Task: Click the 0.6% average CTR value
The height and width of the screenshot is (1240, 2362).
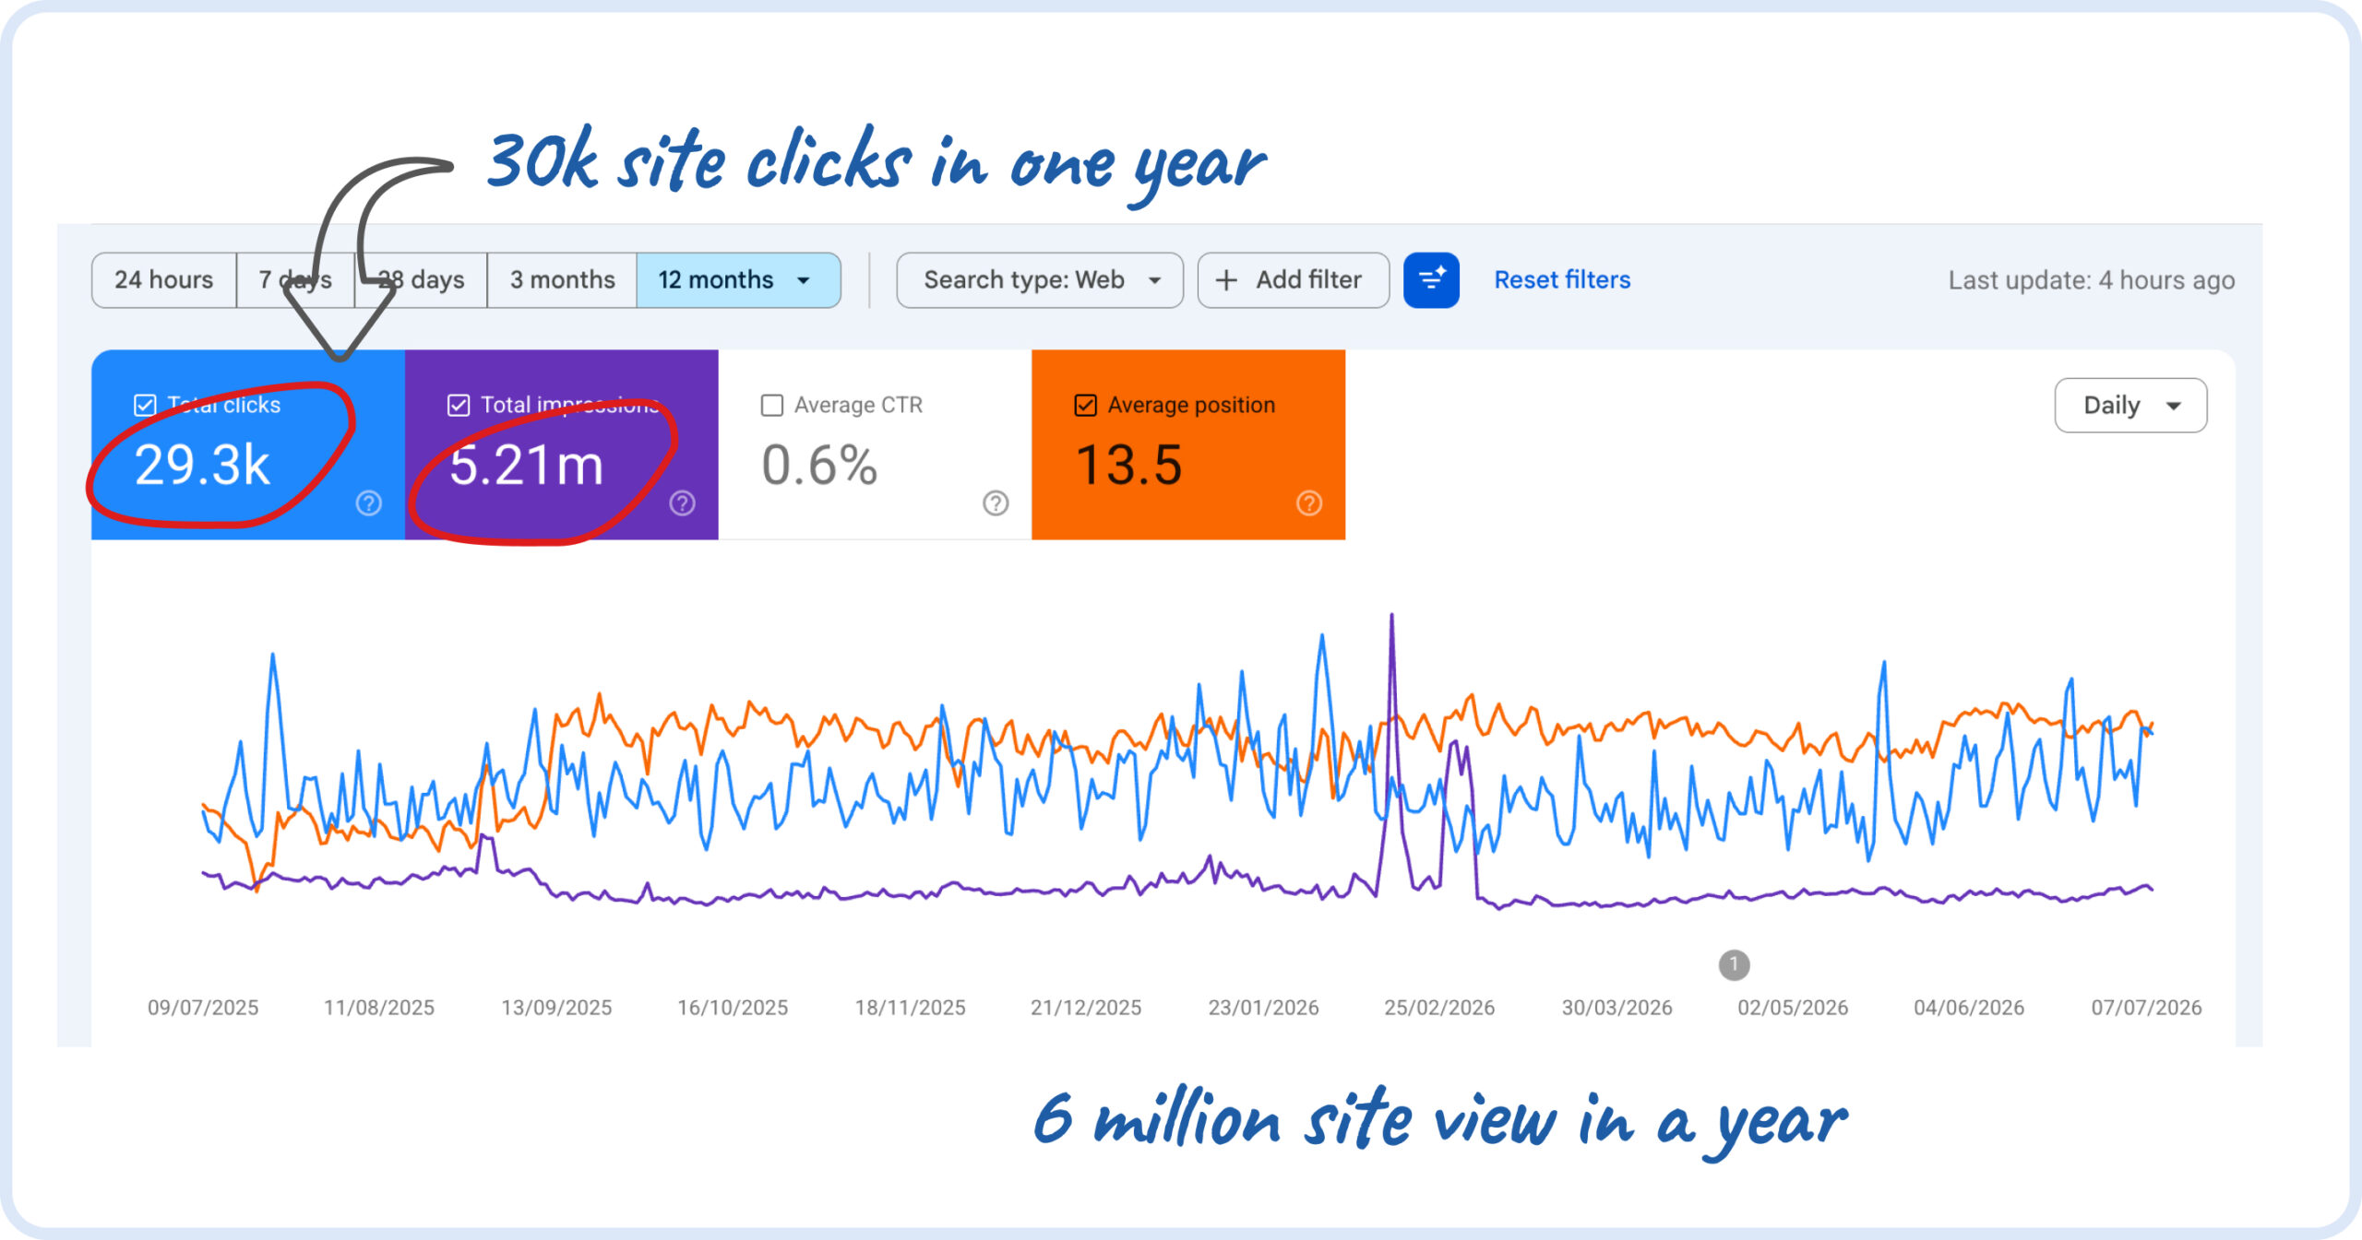Action: (819, 465)
